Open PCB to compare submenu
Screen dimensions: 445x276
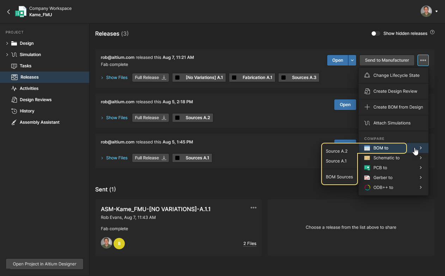tap(394, 168)
